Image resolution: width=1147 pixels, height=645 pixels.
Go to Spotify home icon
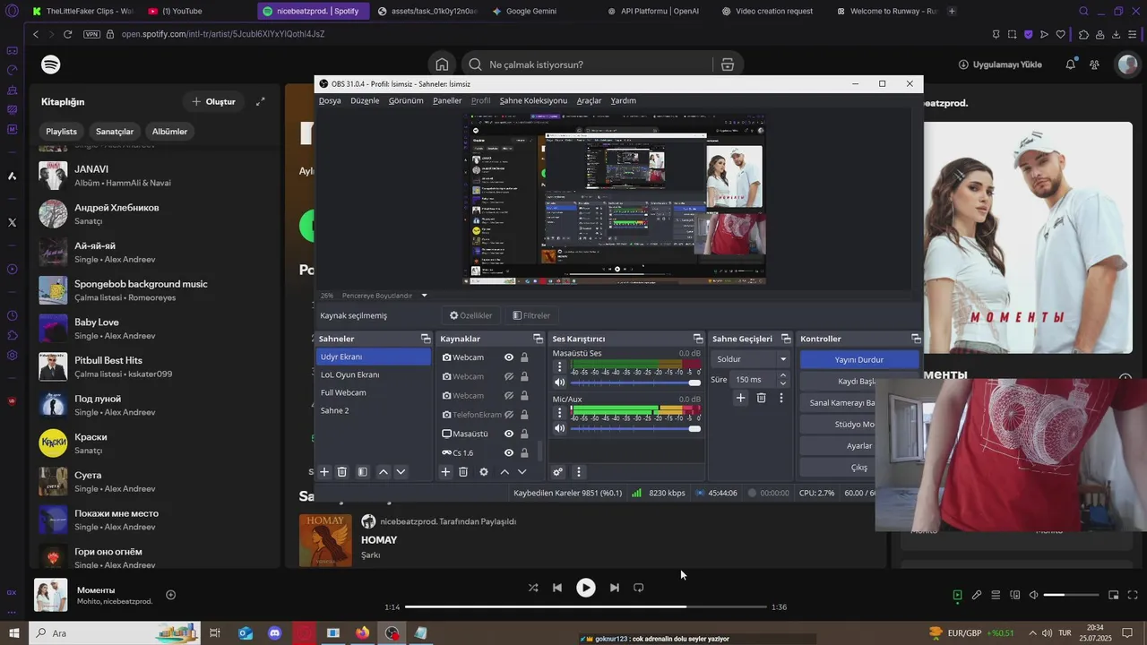click(442, 64)
